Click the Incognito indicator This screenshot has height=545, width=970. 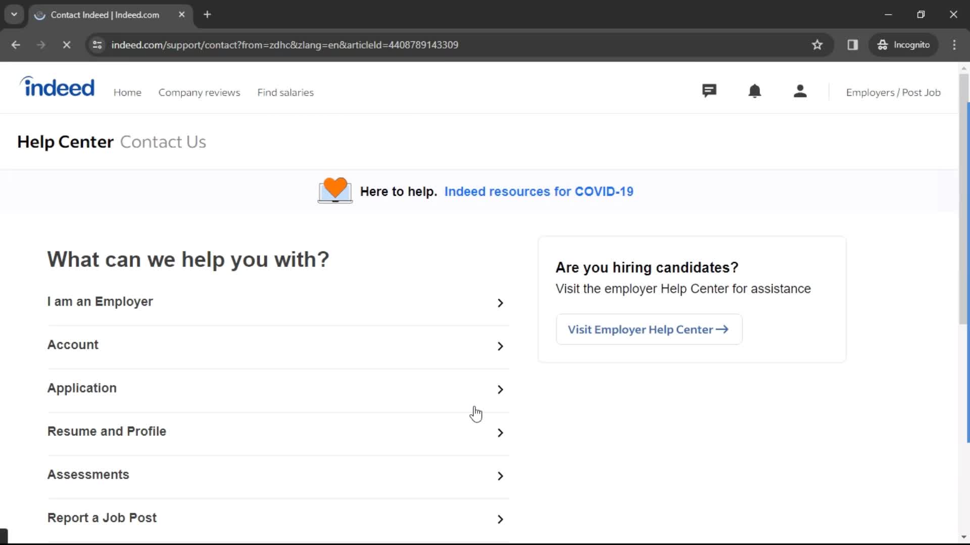pos(903,45)
